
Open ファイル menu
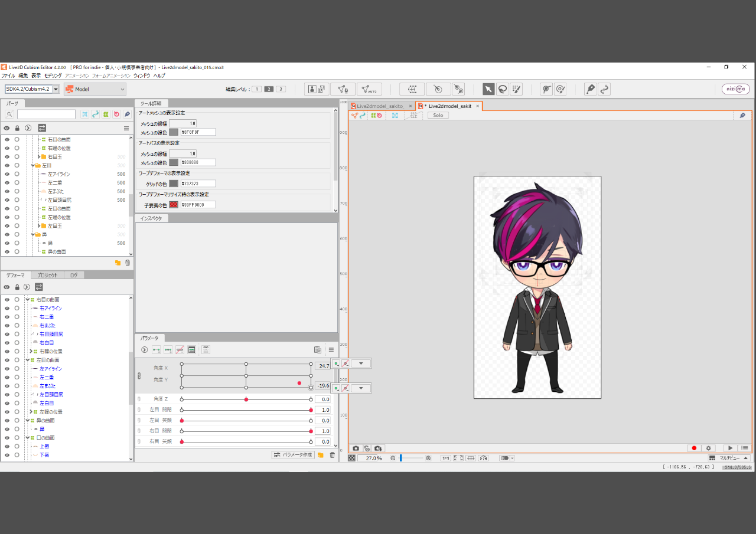point(8,76)
